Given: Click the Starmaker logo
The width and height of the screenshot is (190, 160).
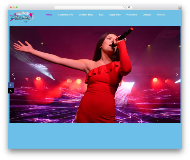Looking at the screenshot, I should pos(22,17).
